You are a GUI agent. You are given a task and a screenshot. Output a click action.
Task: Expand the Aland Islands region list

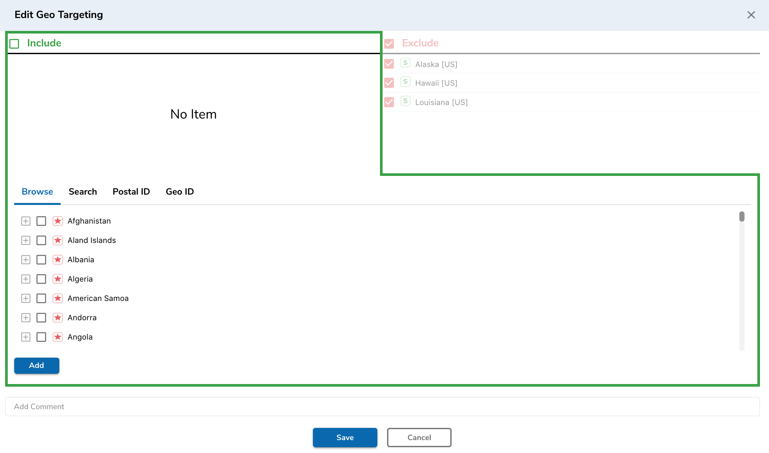click(x=26, y=240)
